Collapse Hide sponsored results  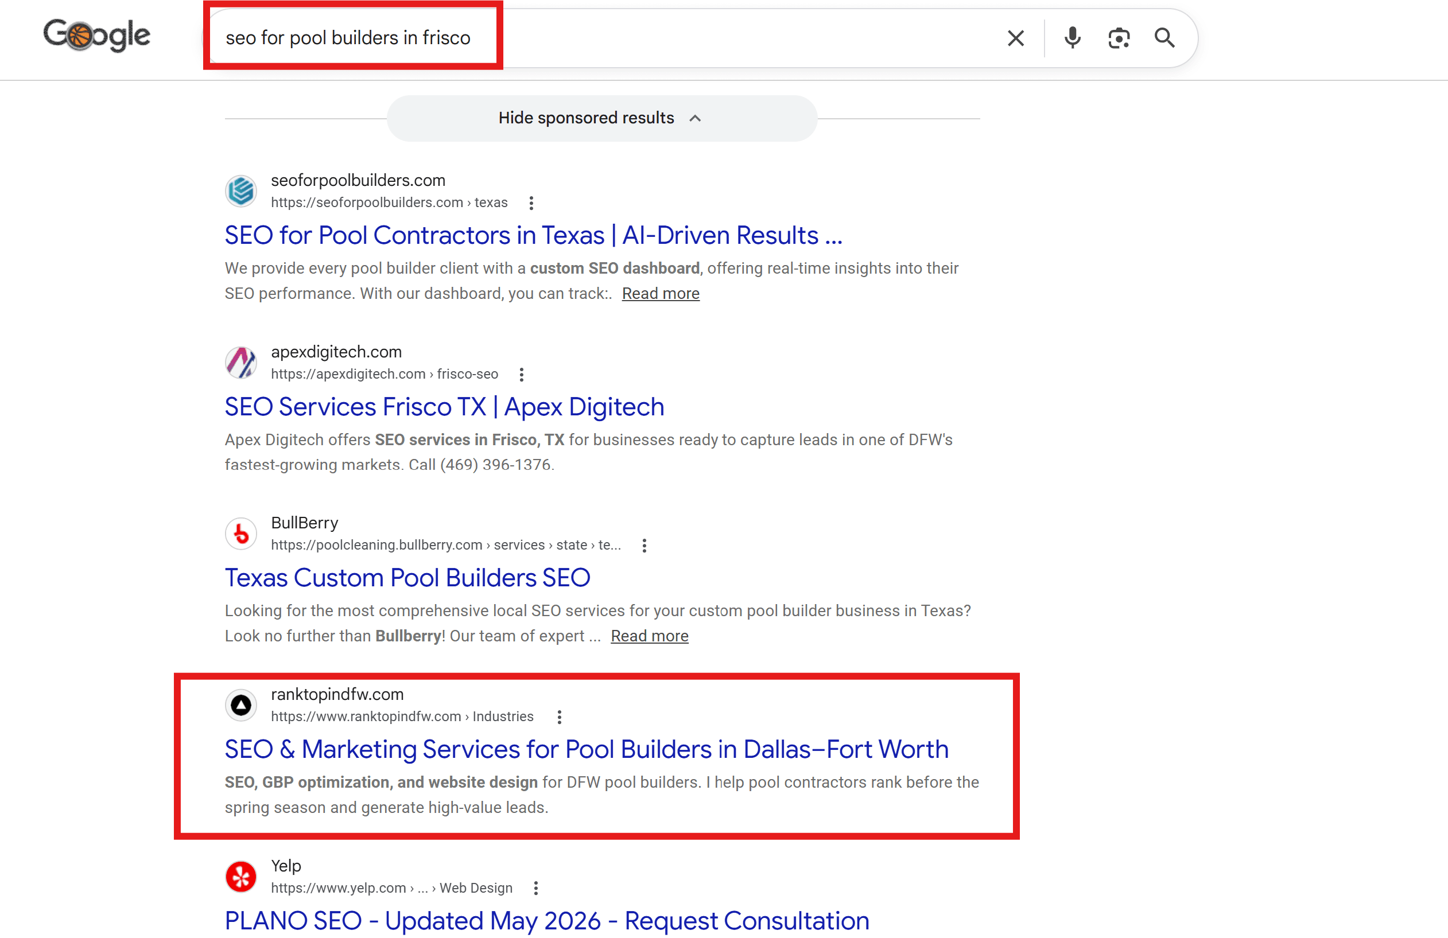601,118
